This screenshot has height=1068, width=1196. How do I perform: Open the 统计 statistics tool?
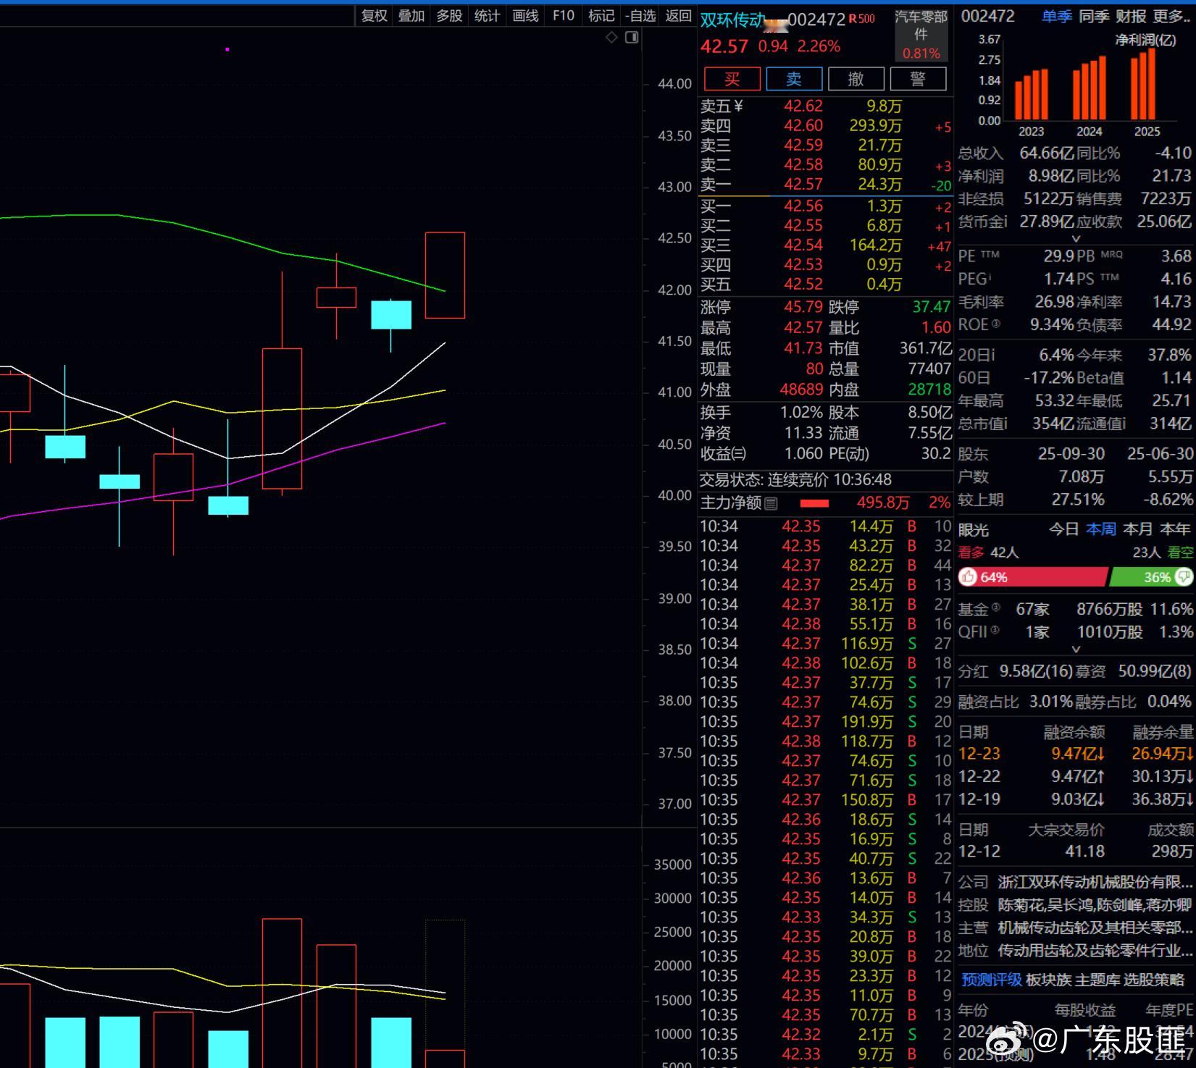(x=487, y=15)
